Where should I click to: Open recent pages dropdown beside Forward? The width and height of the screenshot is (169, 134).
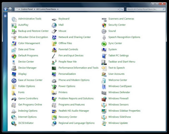tap(13, 9)
